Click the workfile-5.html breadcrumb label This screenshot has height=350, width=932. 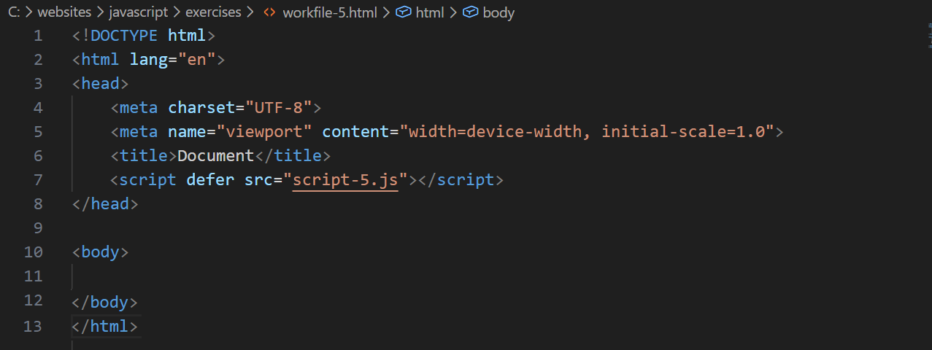[331, 12]
